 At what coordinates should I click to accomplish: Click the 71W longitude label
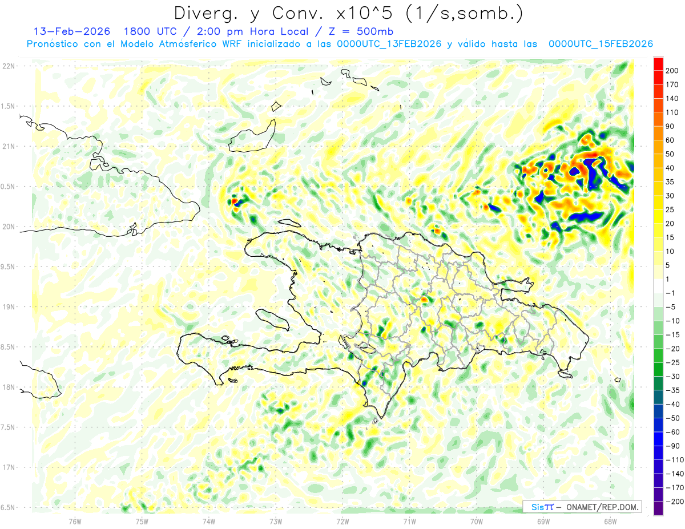click(x=409, y=520)
